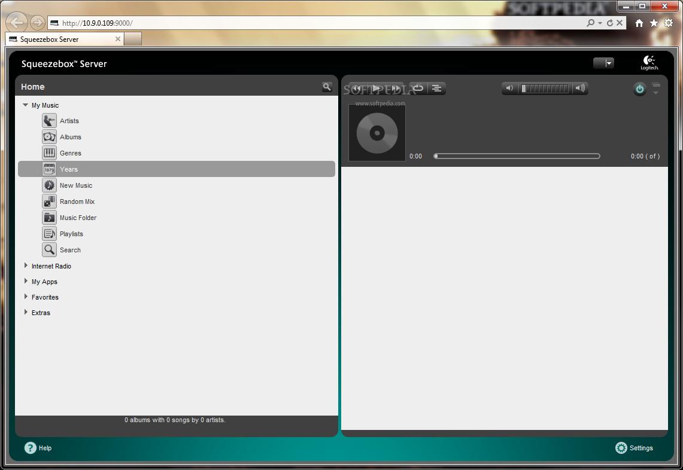Lower volume with quiet speaker icon
The image size is (683, 470).
coord(509,88)
